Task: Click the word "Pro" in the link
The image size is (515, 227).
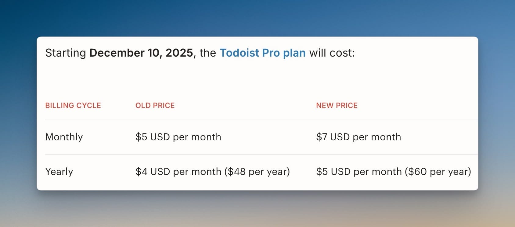Action: click(271, 53)
